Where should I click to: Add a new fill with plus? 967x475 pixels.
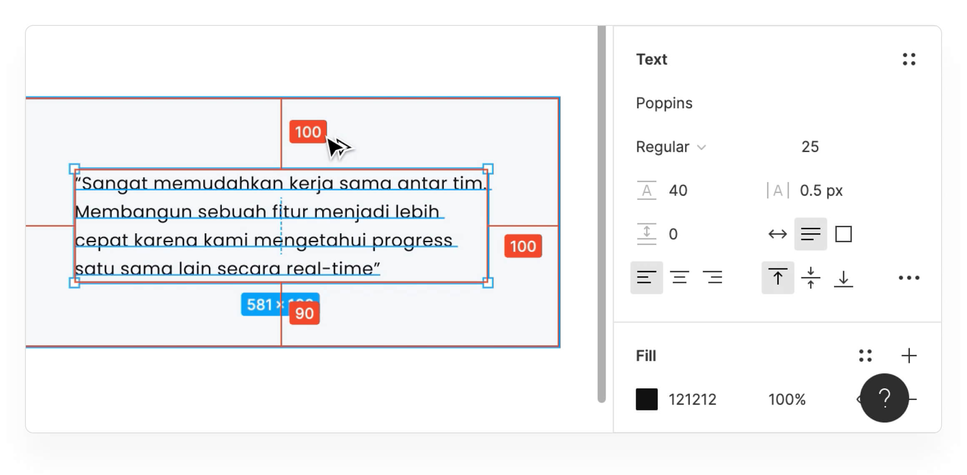click(909, 355)
